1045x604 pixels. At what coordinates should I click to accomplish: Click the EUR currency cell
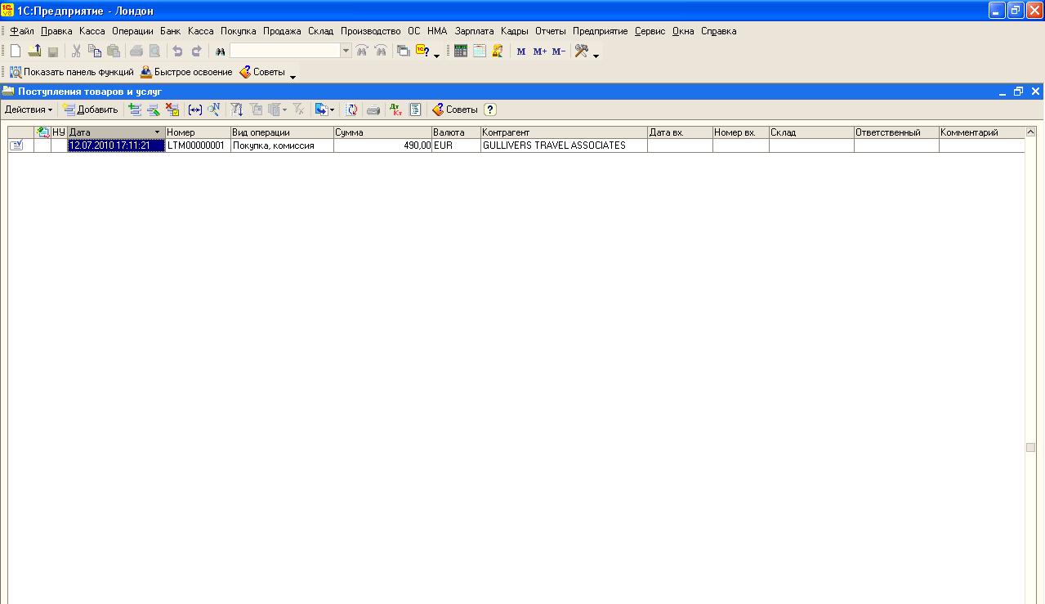(456, 145)
